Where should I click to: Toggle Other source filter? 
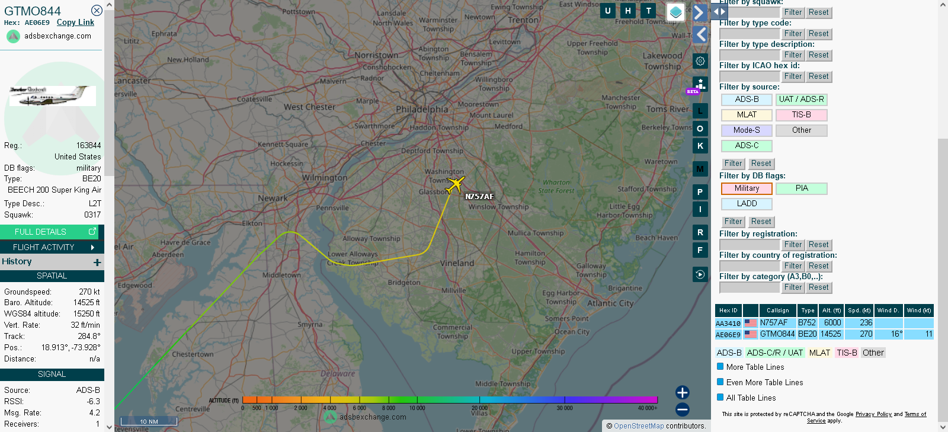[x=802, y=130]
